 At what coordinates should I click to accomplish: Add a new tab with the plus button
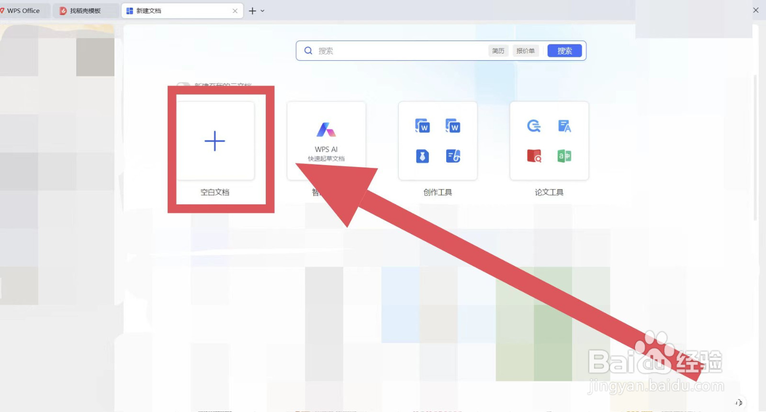[x=252, y=11]
